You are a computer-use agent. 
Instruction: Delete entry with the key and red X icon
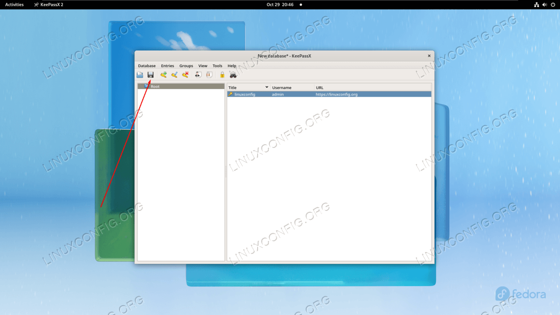(x=185, y=75)
